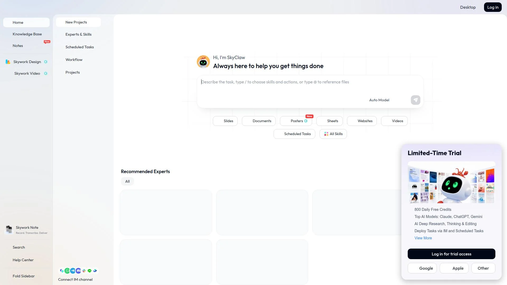Screen dimensions: 507x285
Task: Open Skywork Design
Action: (x=26, y=62)
